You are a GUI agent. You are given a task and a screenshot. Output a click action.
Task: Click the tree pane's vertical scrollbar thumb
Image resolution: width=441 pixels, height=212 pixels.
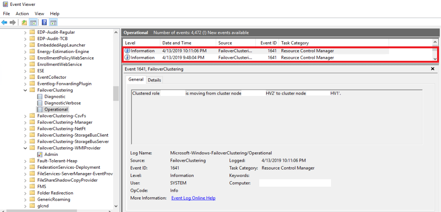116,94
